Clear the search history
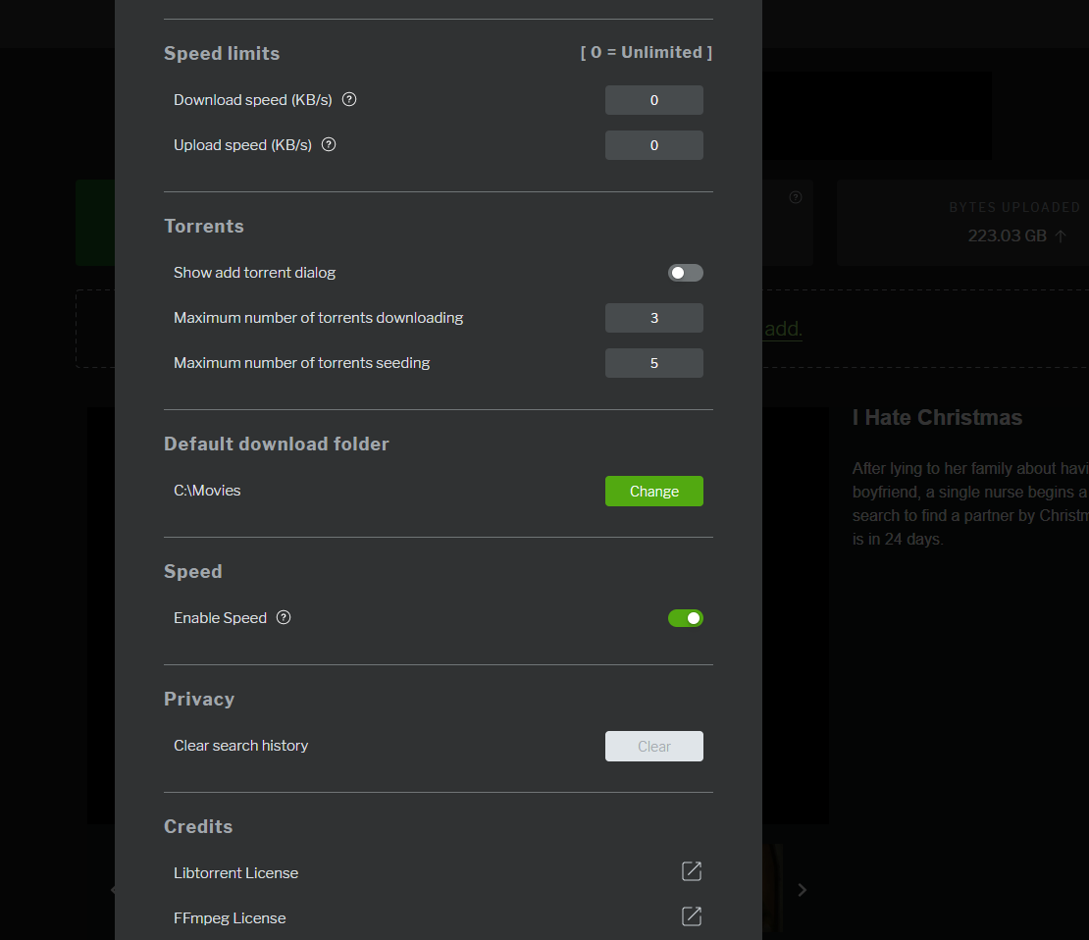Image resolution: width=1089 pixels, height=940 pixels. click(653, 746)
